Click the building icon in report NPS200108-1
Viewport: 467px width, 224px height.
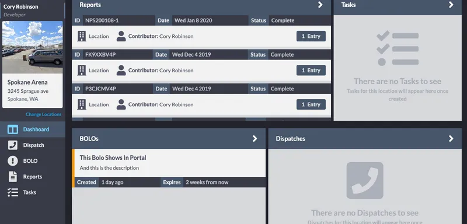(x=82, y=36)
